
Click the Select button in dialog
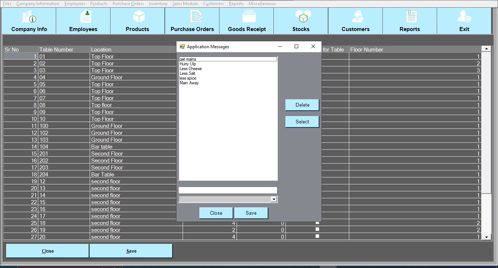click(x=302, y=122)
